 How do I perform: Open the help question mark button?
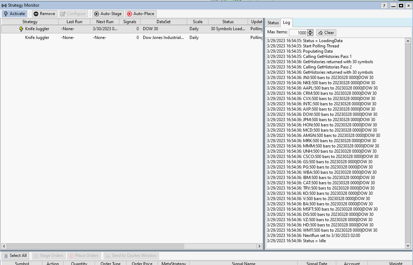click(384, 6)
